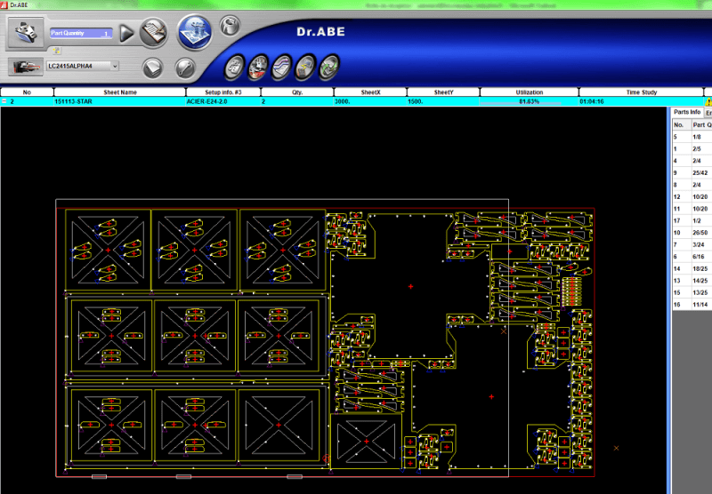Select part row with quantity 18/25

[x=692, y=268]
